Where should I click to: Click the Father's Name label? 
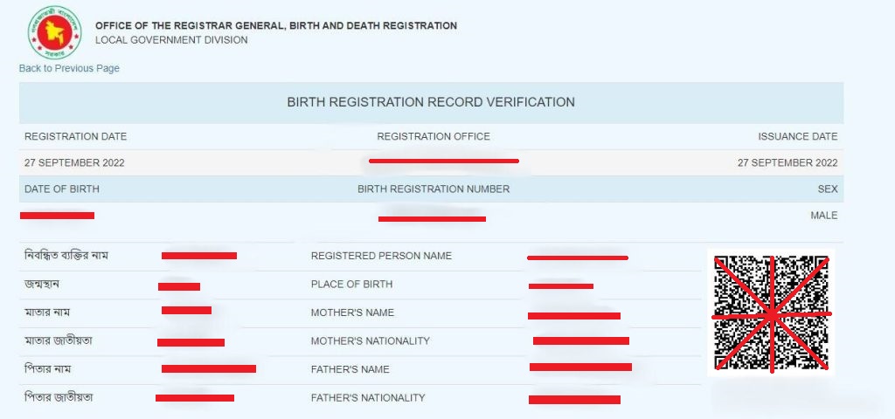[350, 369]
